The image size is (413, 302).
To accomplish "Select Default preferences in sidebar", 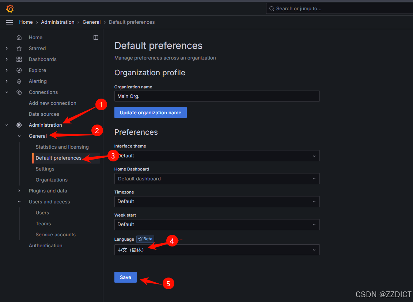I will pos(58,158).
